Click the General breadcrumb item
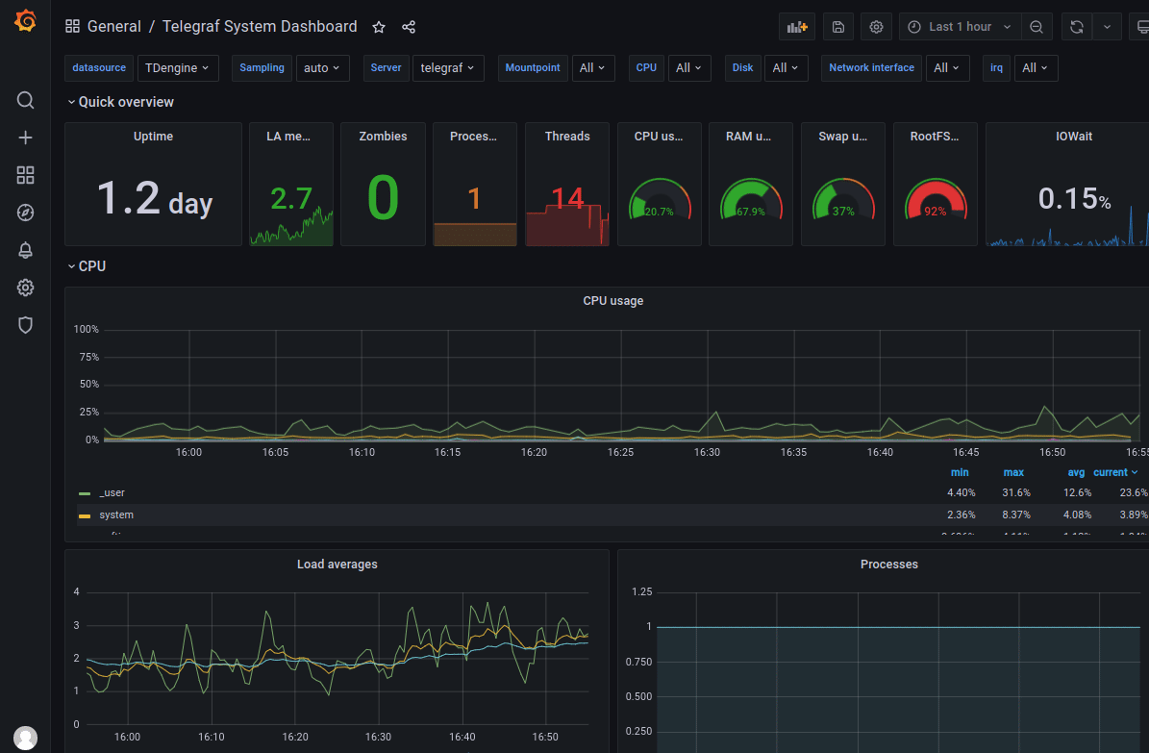1149x753 pixels. pyautogui.click(x=114, y=26)
